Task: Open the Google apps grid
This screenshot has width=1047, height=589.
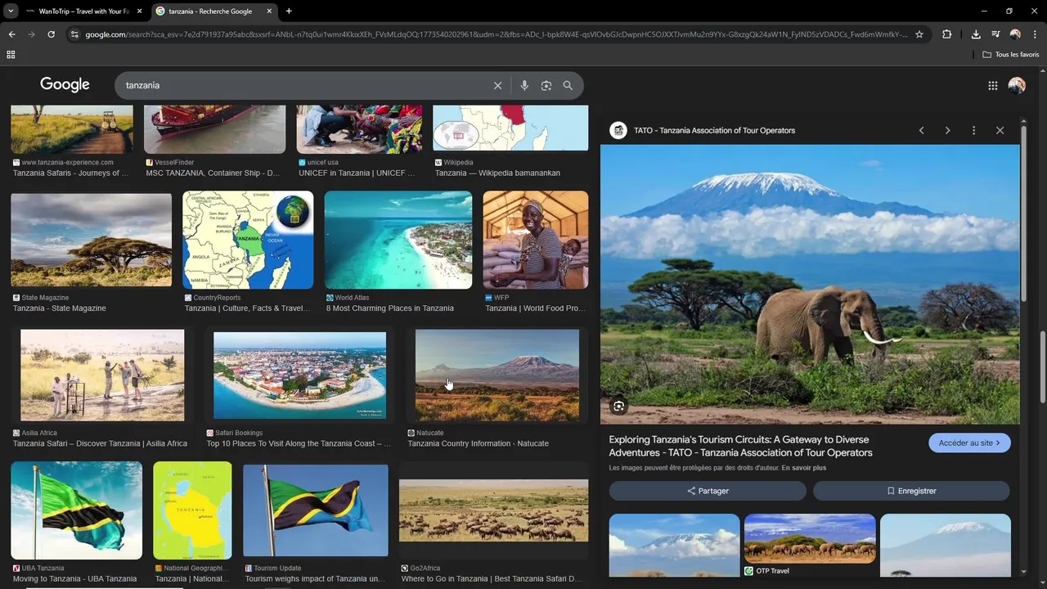Action: tap(993, 86)
